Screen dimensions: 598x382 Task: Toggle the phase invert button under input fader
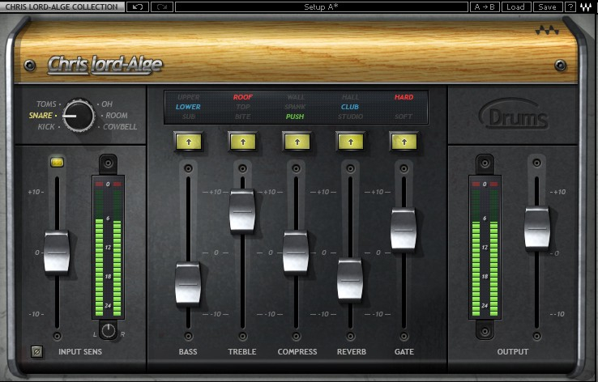(36, 351)
